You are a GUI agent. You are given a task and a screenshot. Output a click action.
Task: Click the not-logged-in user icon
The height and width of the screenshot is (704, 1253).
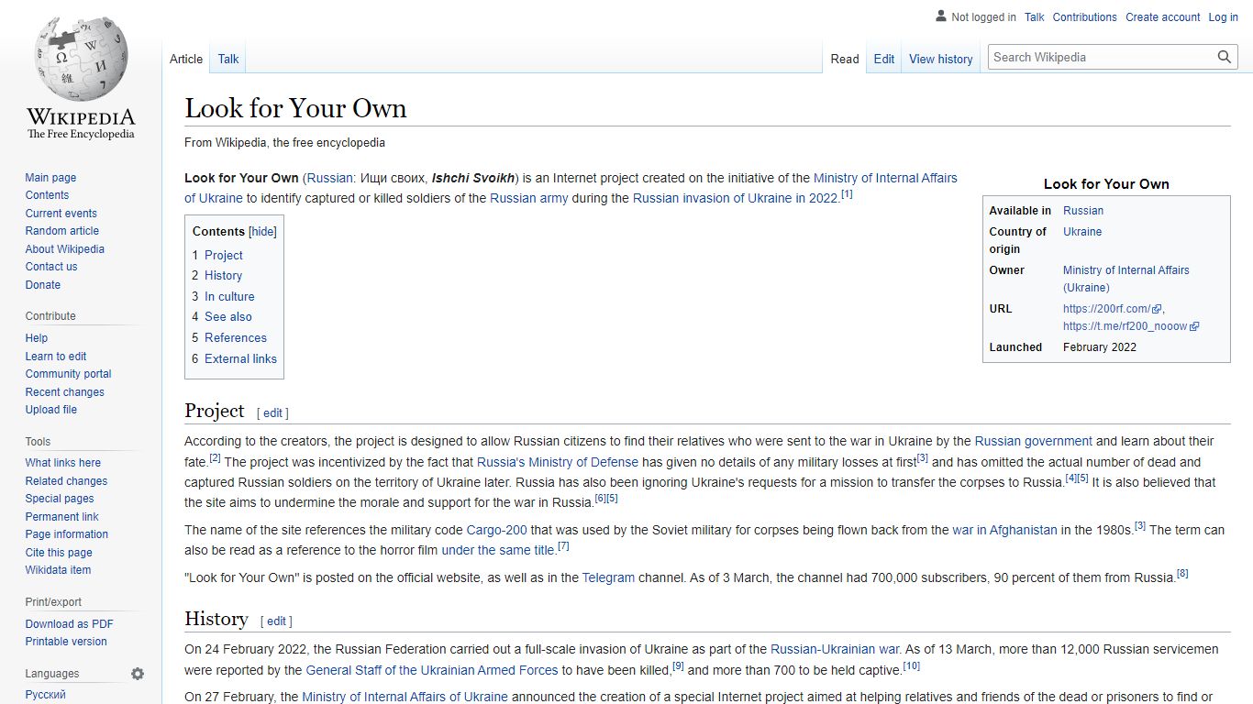click(941, 16)
